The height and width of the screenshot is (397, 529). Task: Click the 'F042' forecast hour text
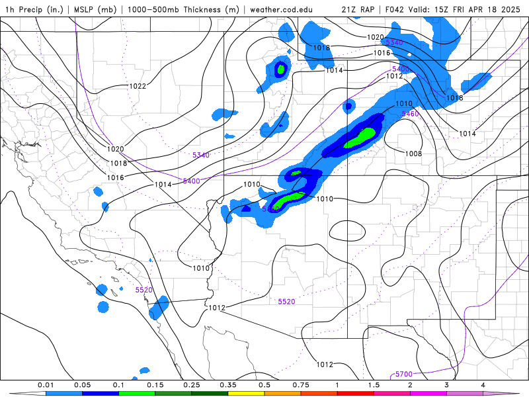pyautogui.click(x=394, y=9)
